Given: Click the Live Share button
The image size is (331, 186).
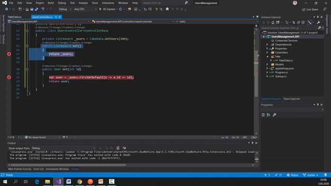Looking at the screenshot, I should point(310,9).
